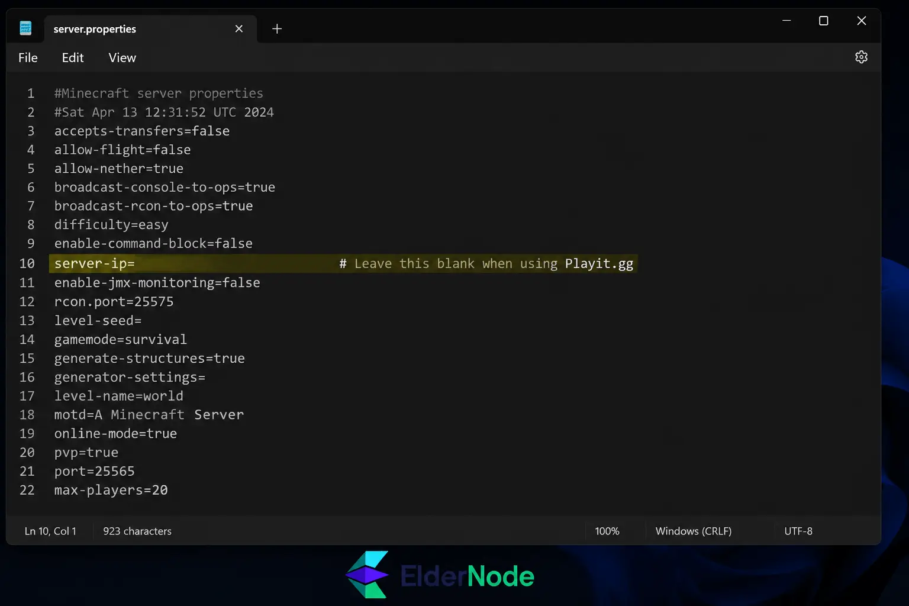Click the line '#Sat Apr 13 12:31:52 UTC 2024'
The image size is (909, 606).
point(164,112)
